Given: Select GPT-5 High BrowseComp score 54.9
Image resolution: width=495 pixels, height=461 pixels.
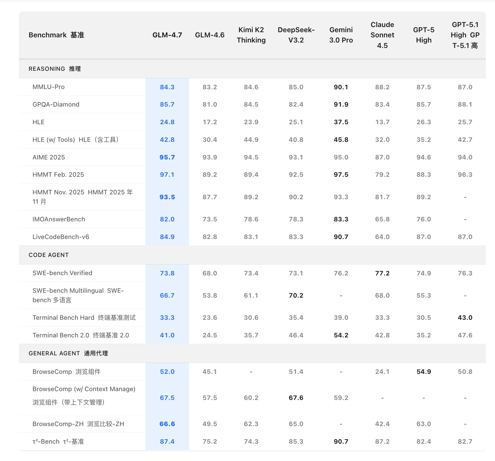Looking at the screenshot, I should pos(424,372).
